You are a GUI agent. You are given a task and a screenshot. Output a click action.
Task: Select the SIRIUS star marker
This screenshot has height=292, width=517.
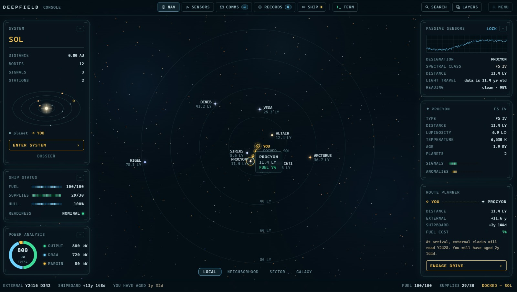(247, 153)
